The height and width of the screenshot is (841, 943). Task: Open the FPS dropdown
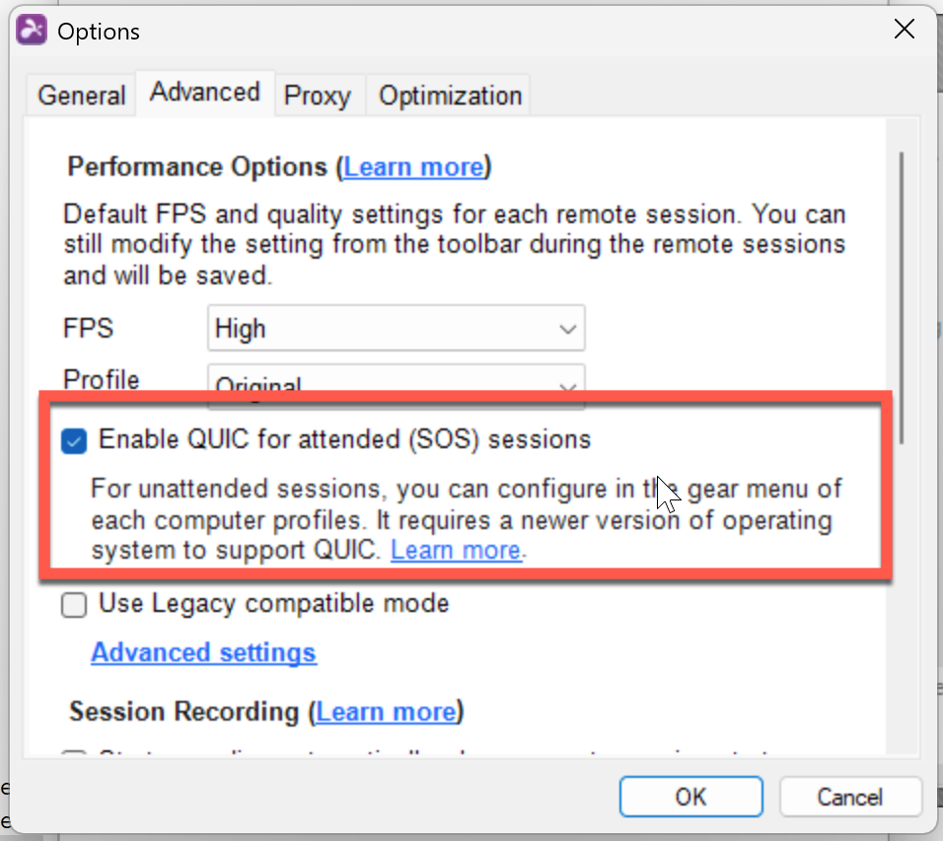pos(396,328)
